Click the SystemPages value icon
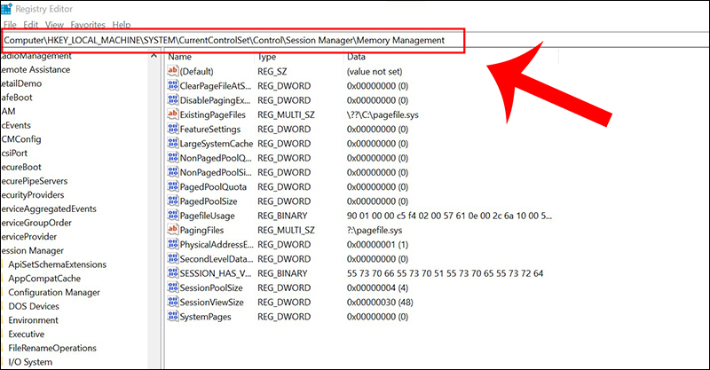 click(172, 316)
